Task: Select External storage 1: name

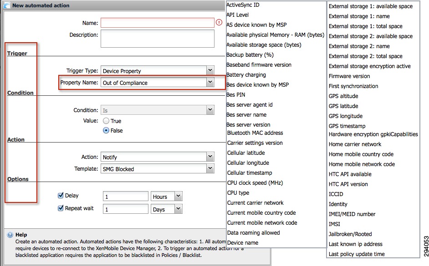Action: 359,16
